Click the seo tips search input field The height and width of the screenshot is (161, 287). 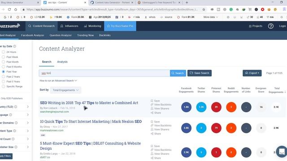104,73
